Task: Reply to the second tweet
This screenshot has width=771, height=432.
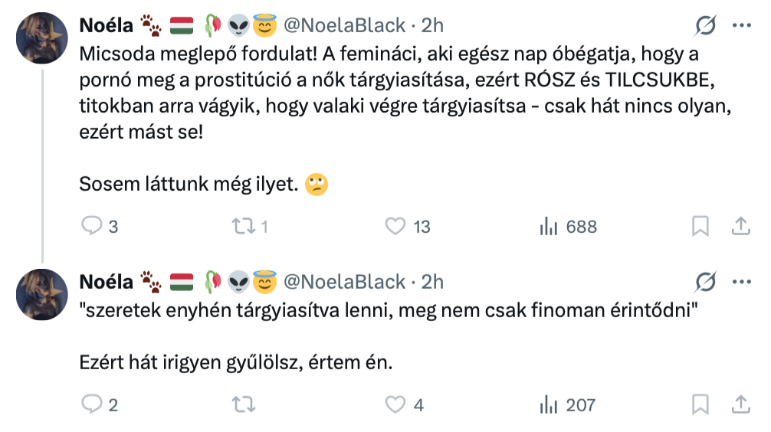Action: click(93, 404)
